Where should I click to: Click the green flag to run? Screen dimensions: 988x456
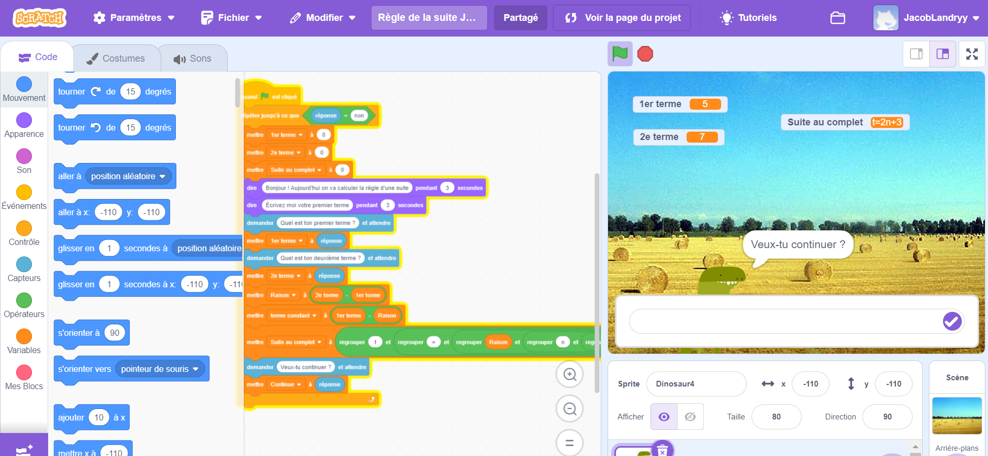620,54
